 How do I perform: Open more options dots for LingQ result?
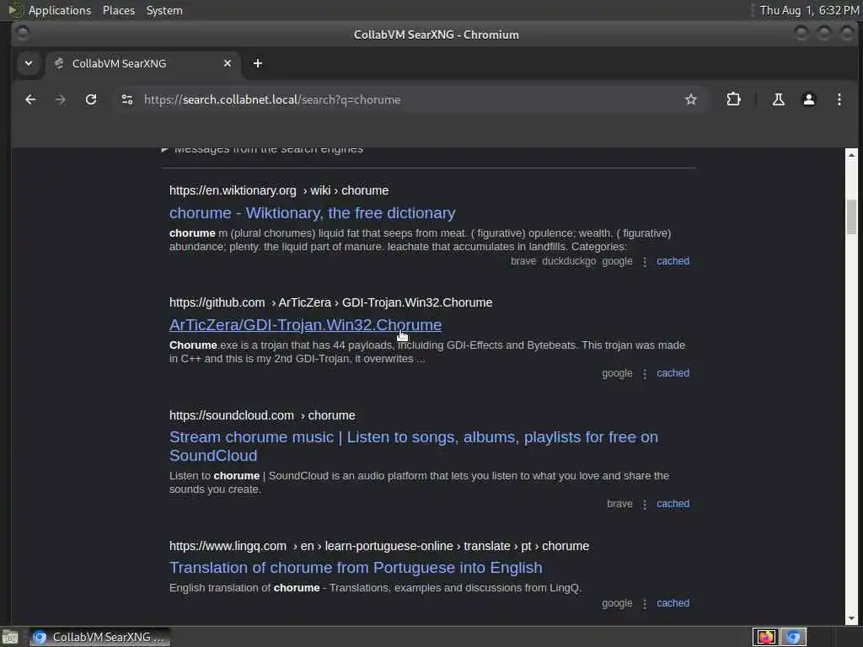[x=645, y=603]
